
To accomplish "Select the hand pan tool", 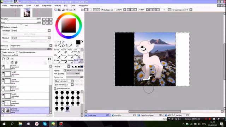I will pos(67,46).
